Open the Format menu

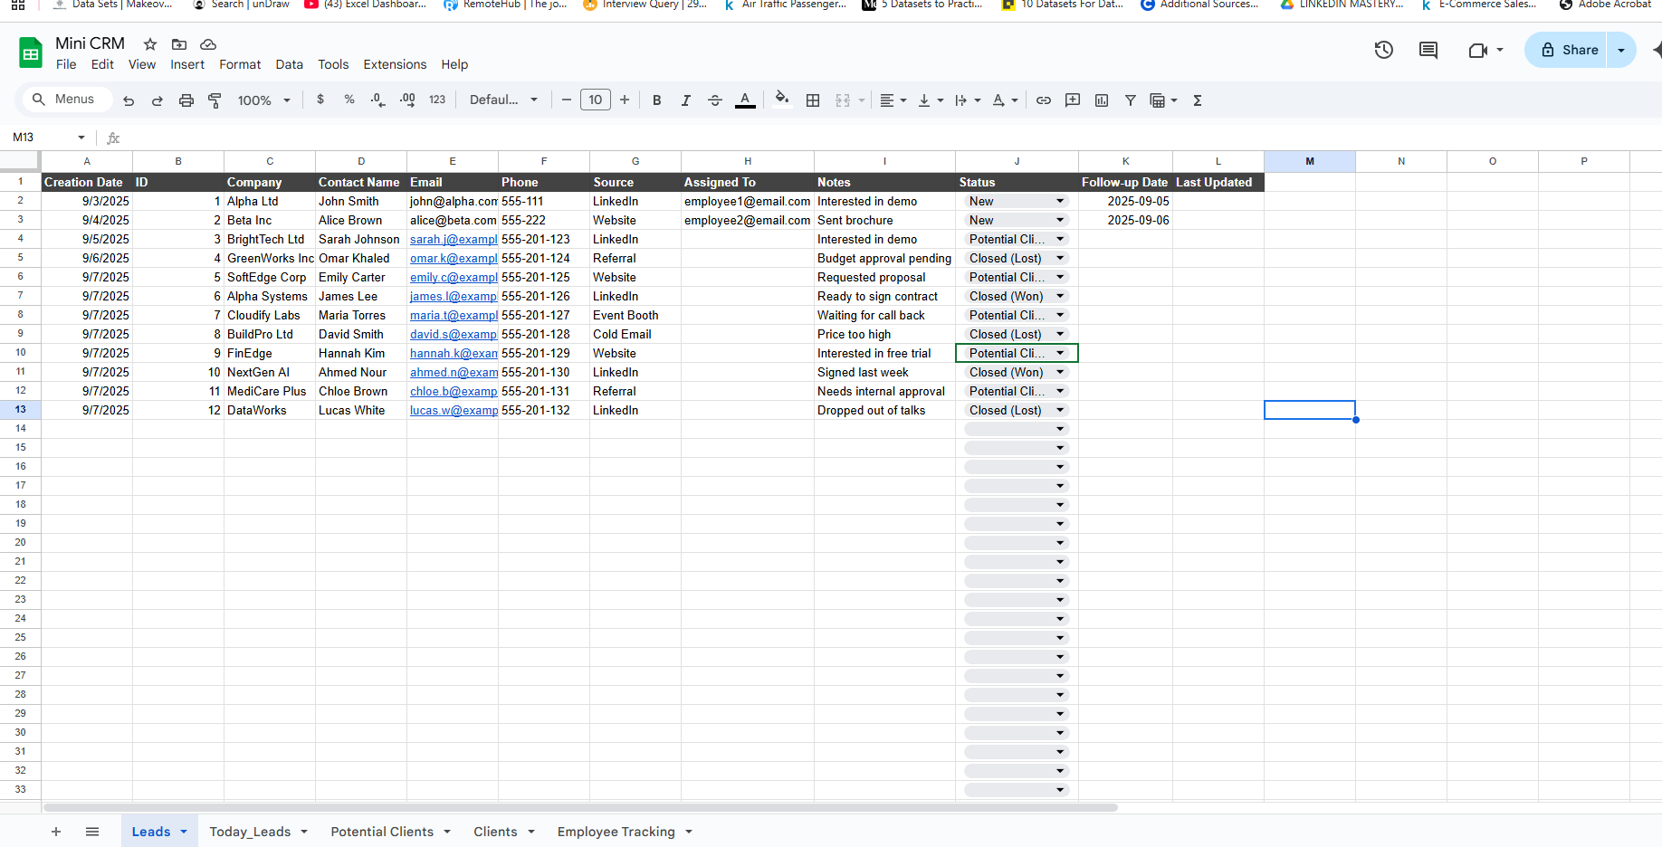pos(239,64)
